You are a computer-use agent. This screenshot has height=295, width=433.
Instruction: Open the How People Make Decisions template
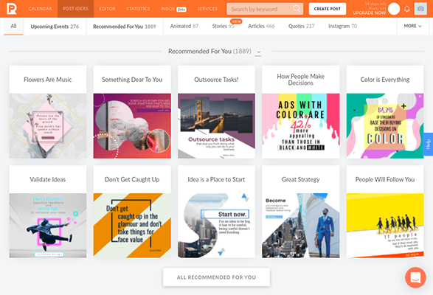point(301,112)
